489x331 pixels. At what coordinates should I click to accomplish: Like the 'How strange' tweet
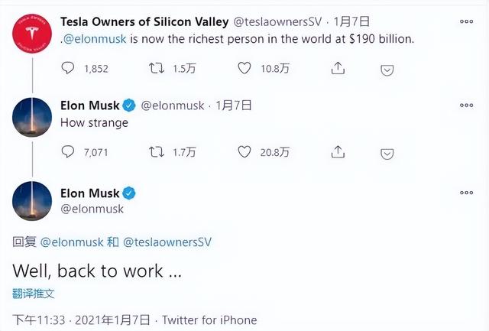pyautogui.click(x=244, y=152)
